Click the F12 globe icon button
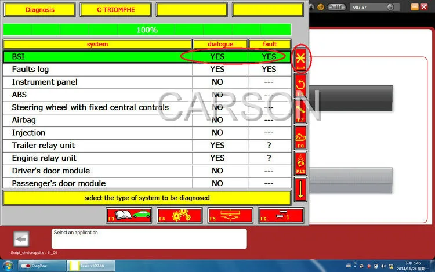435x272 pixels. coord(300,164)
